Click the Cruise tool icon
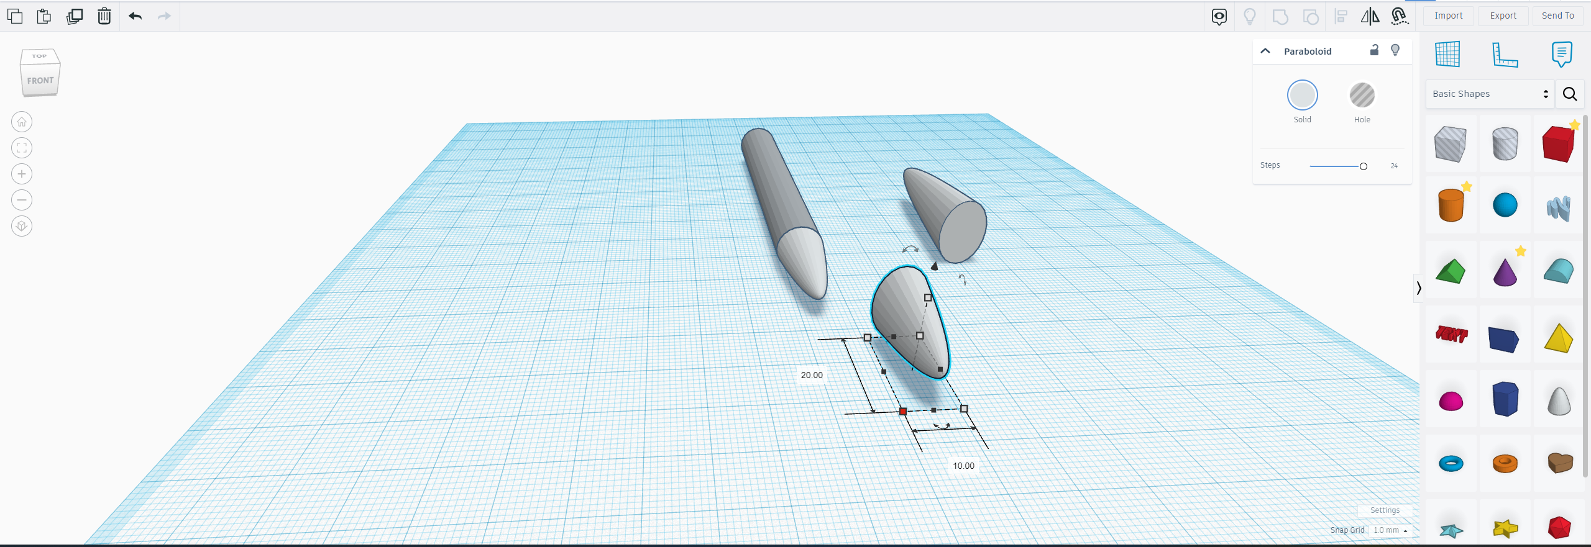The image size is (1591, 547). (1400, 17)
